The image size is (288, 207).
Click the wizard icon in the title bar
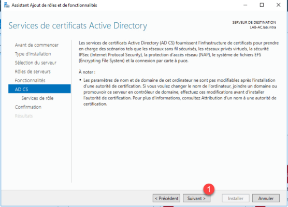[x=7, y=5]
